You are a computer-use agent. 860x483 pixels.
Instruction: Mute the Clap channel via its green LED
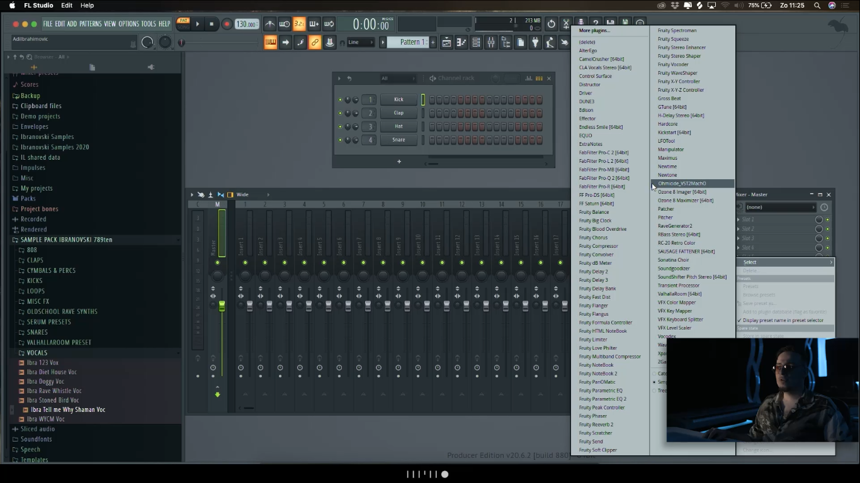(x=340, y=113)
